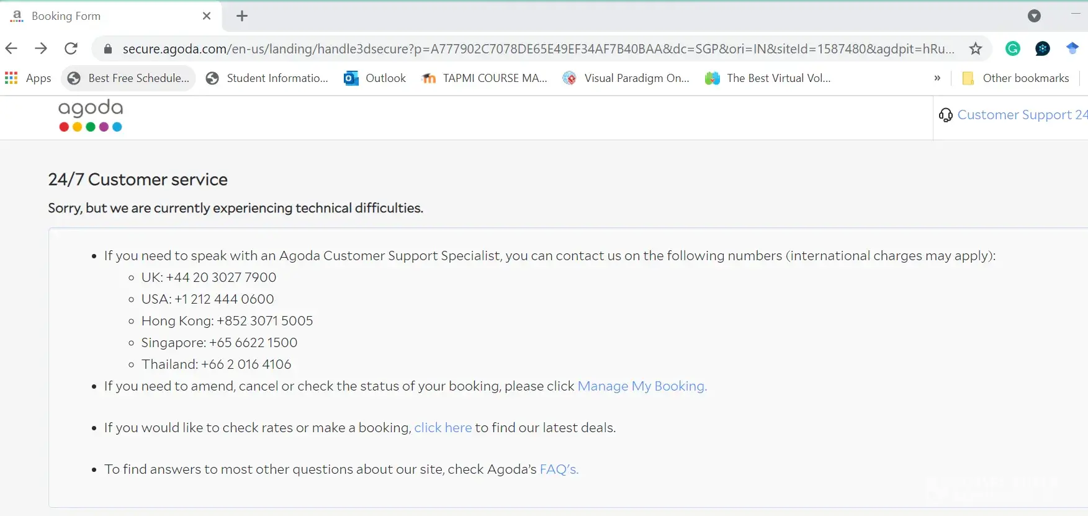Open the Grammarly extension icon

1013,48
